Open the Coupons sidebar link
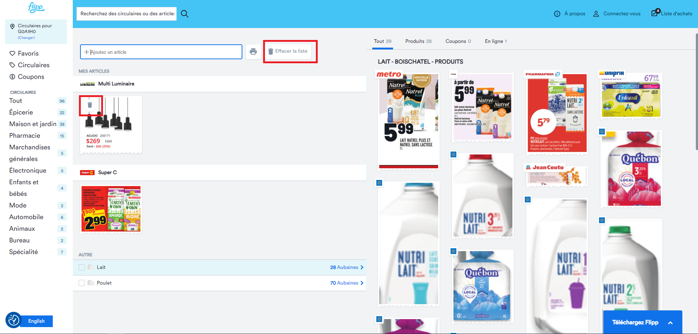 pyautogui.click(x=31, y=77)
